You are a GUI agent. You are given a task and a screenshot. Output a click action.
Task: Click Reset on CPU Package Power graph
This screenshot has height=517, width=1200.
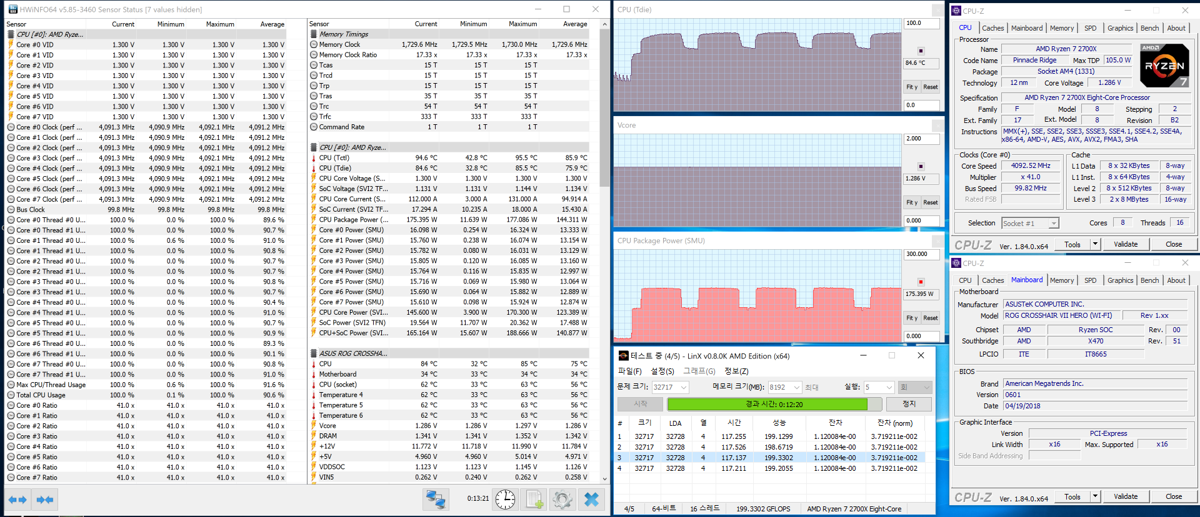click(x=930, y=318)
